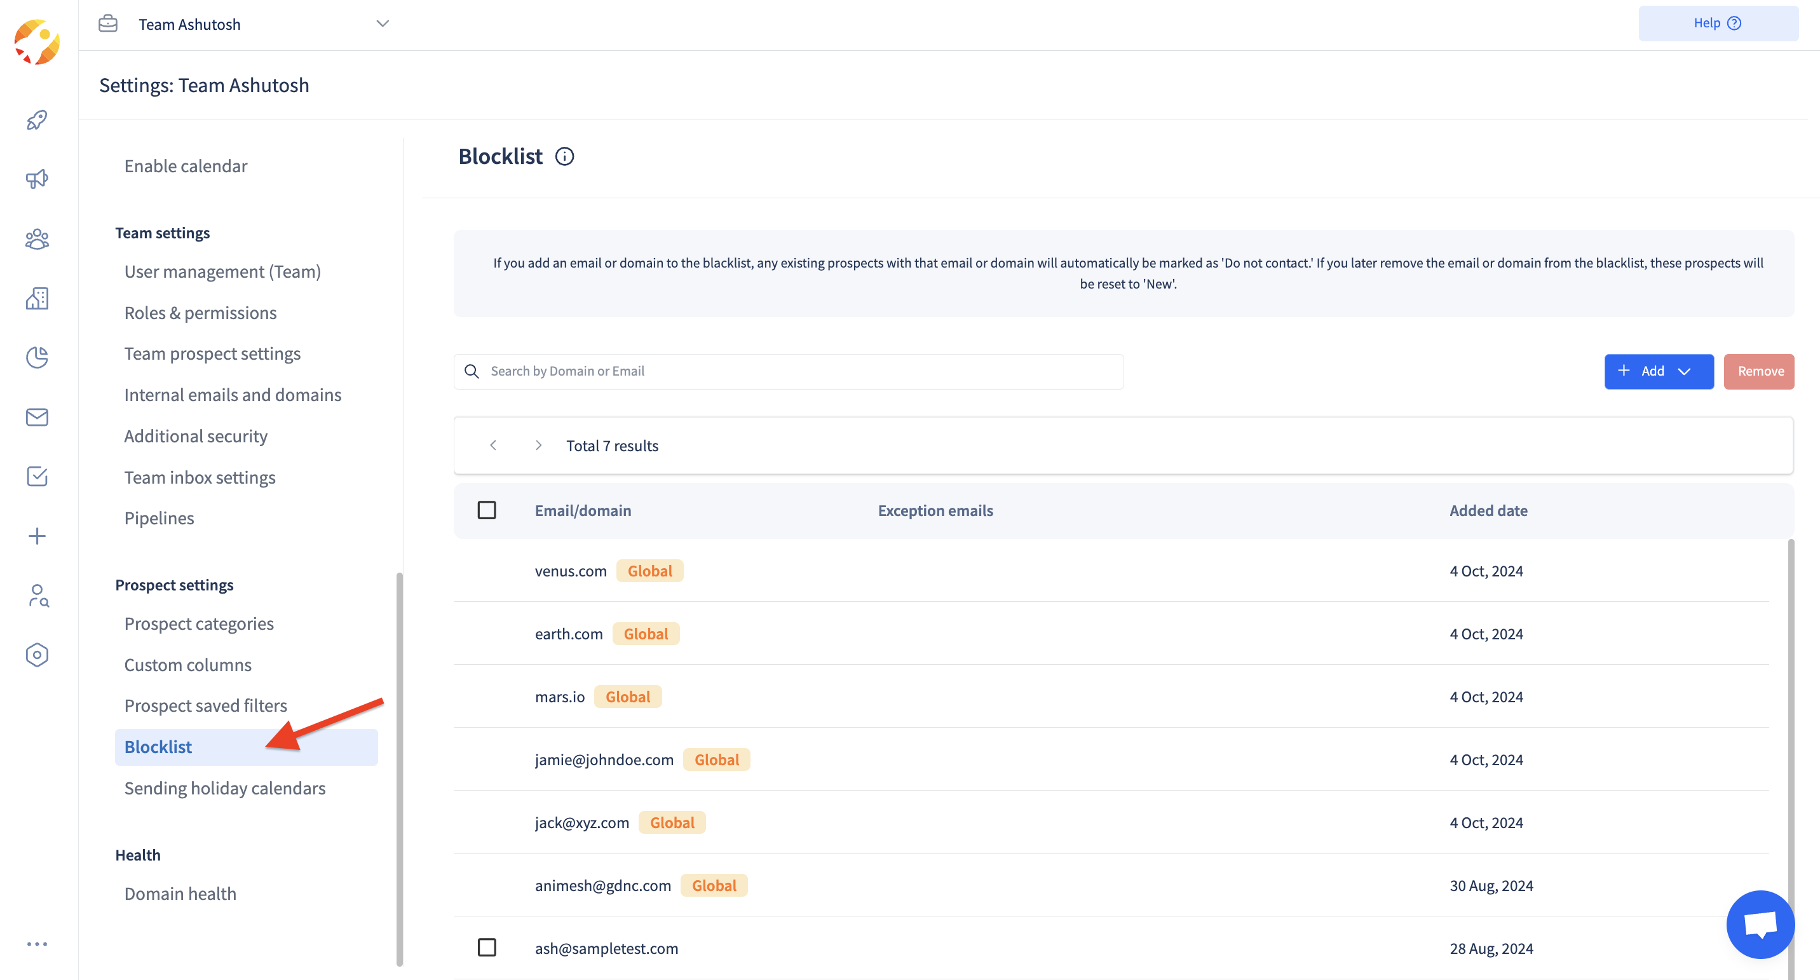
Task: Open Roles & permissions settings
Action: point(201,312)
